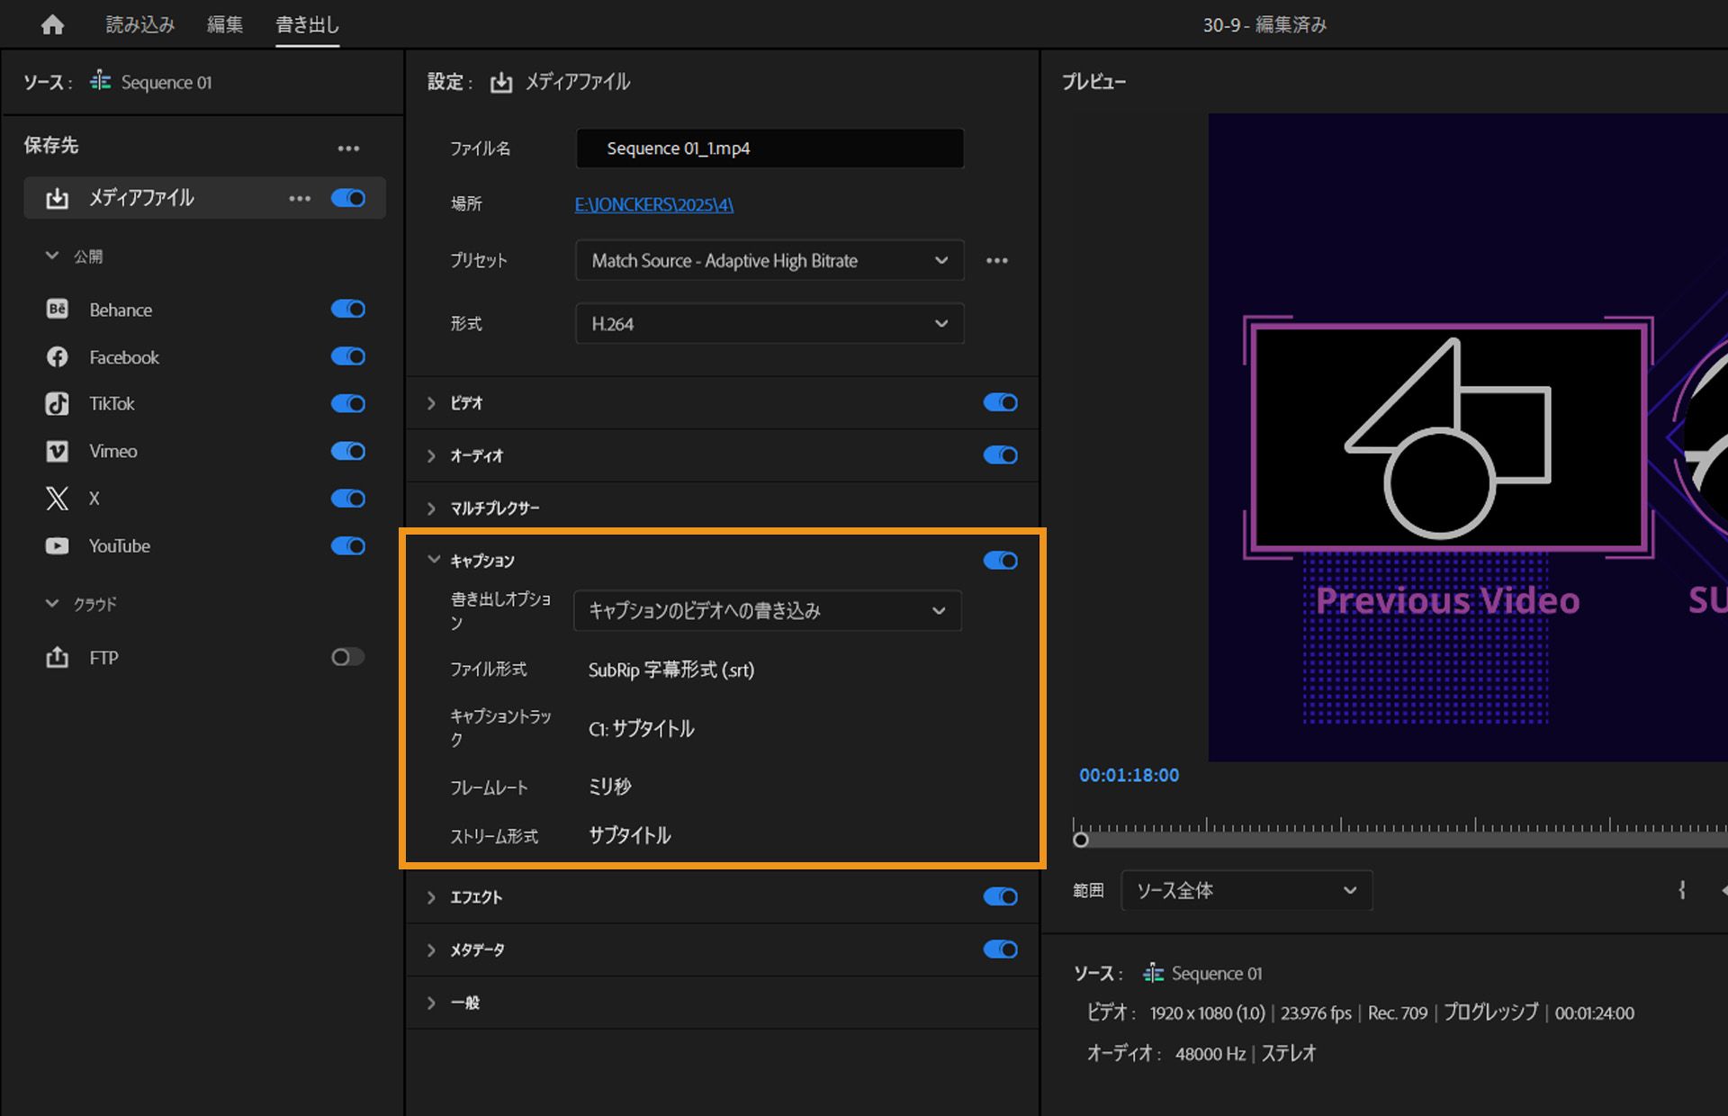Screen dimensions: 1728x1116
Task: Disable the キャプション toggle
Action: point(1000,560)
